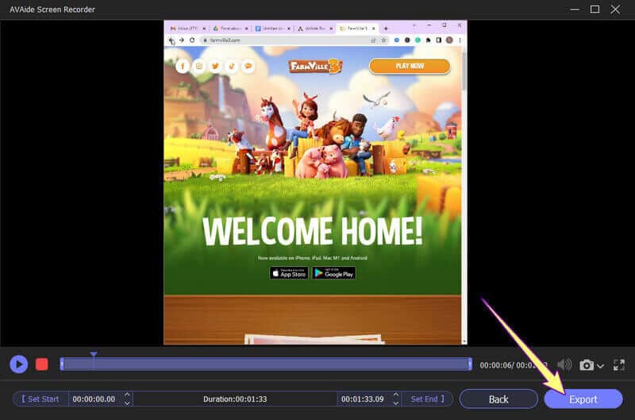
Task: Click the blue extension icon in browser
Action: point(396,40)
